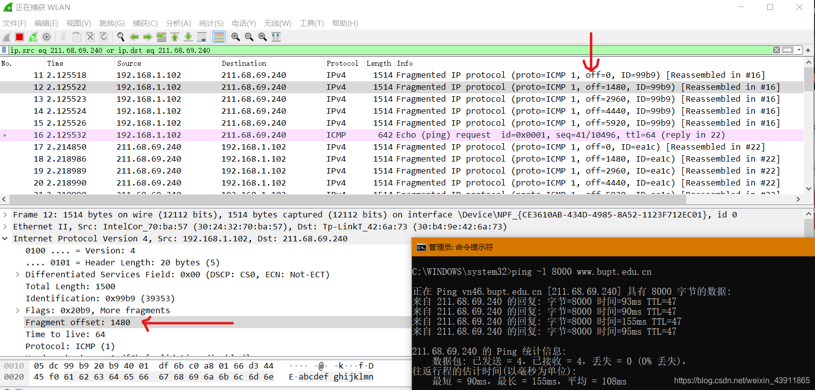Open the 帮助(H) menu
815x390 pixels.
[x=345, y=23]
